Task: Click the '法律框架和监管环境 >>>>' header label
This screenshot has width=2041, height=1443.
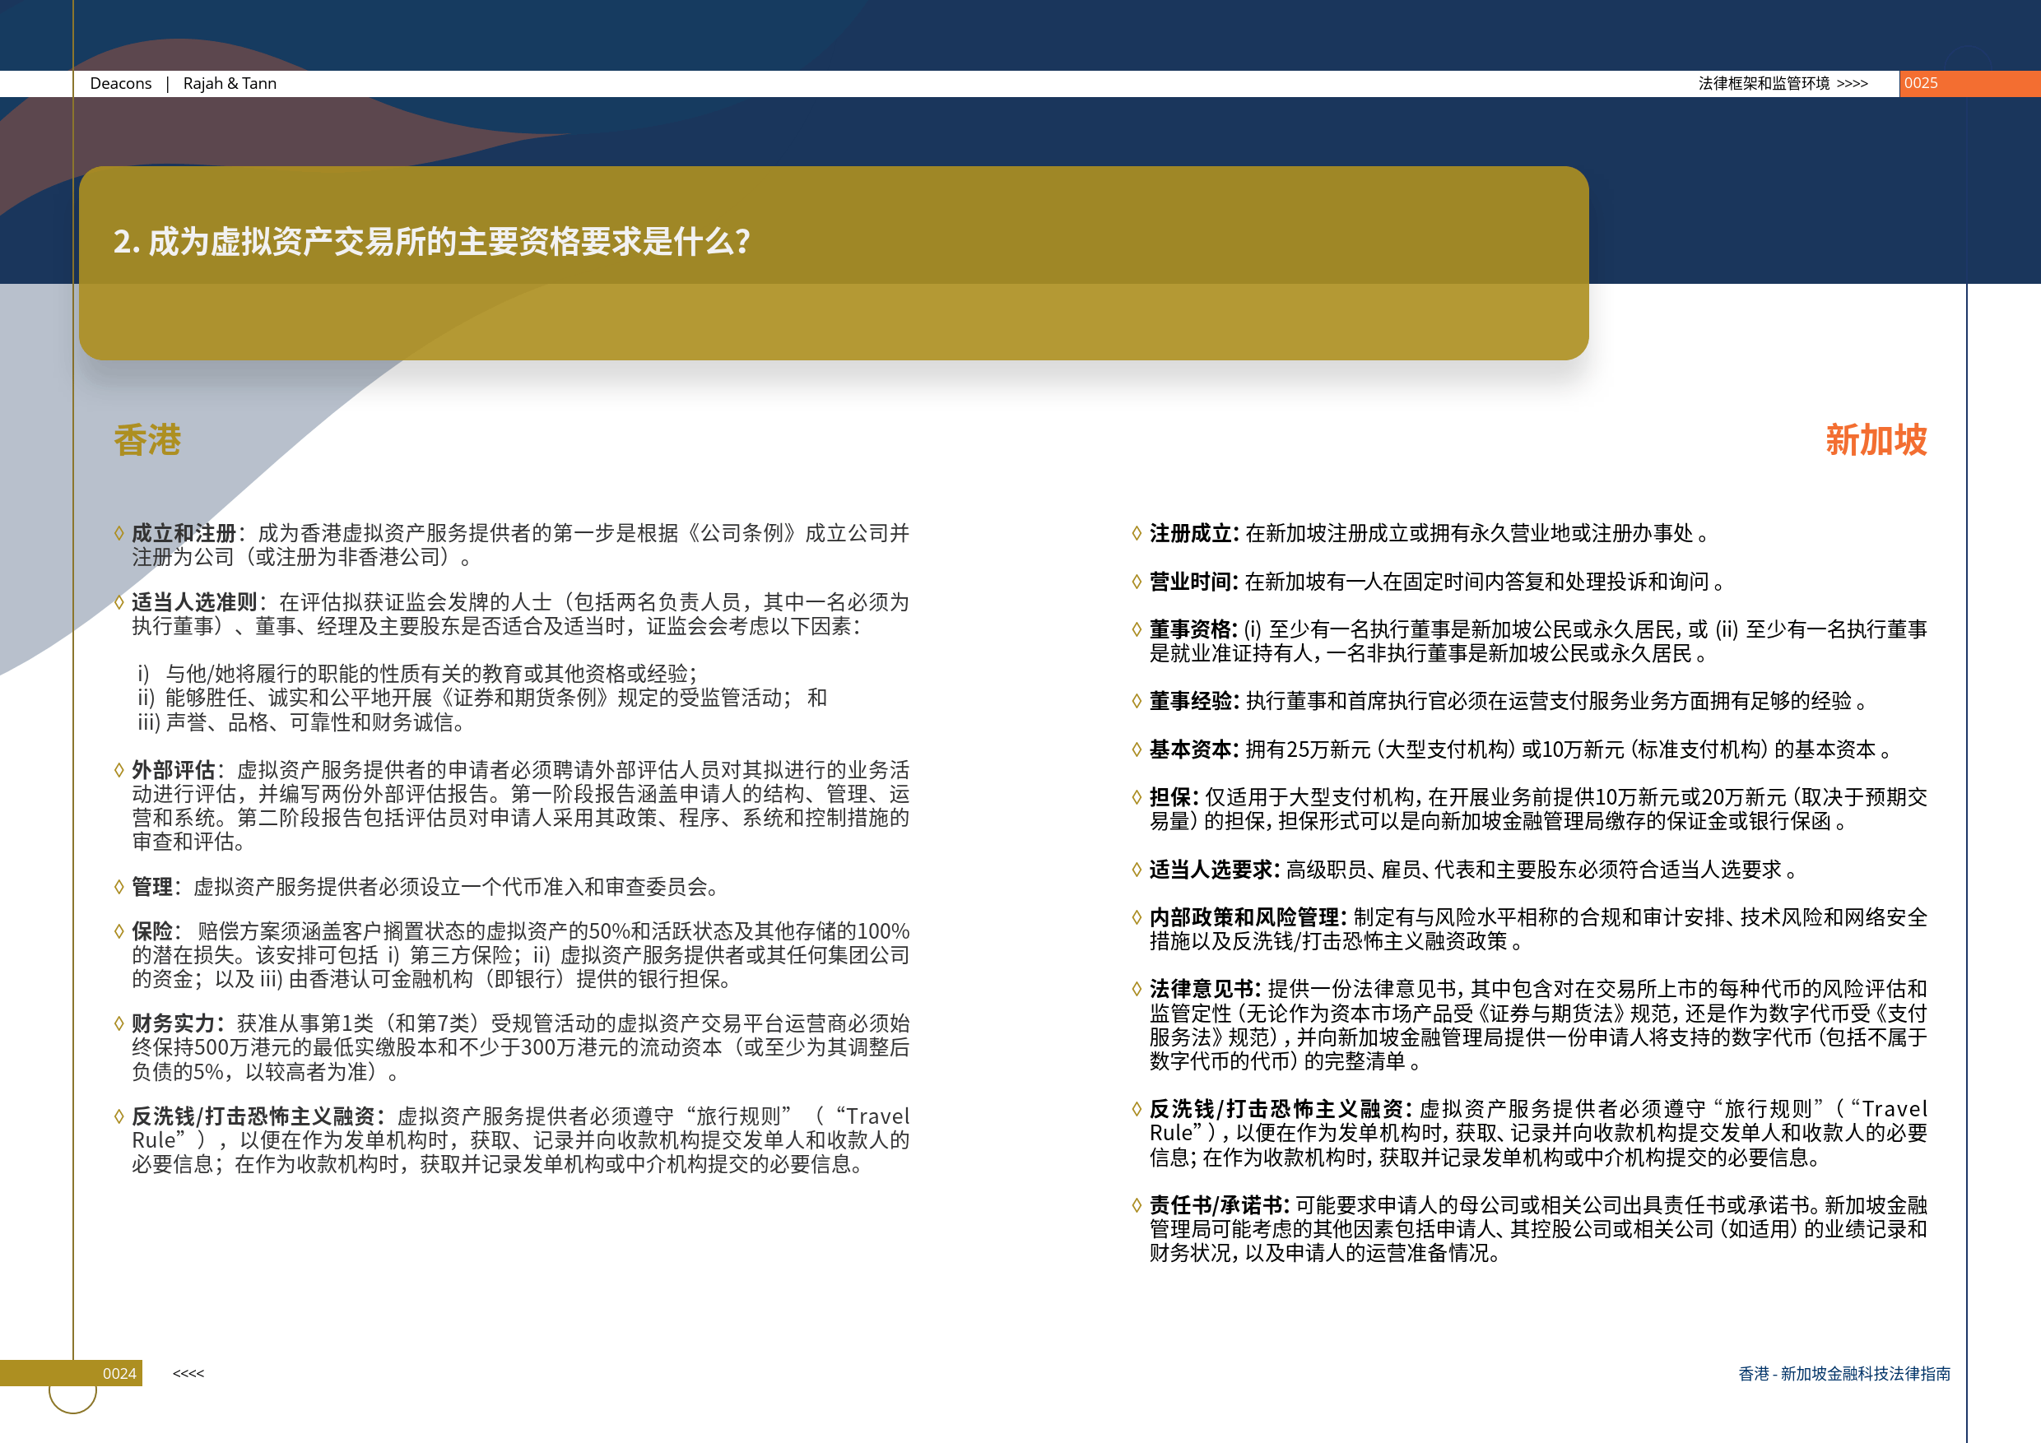Action: pyautogui.click(x=1783, y=84)
